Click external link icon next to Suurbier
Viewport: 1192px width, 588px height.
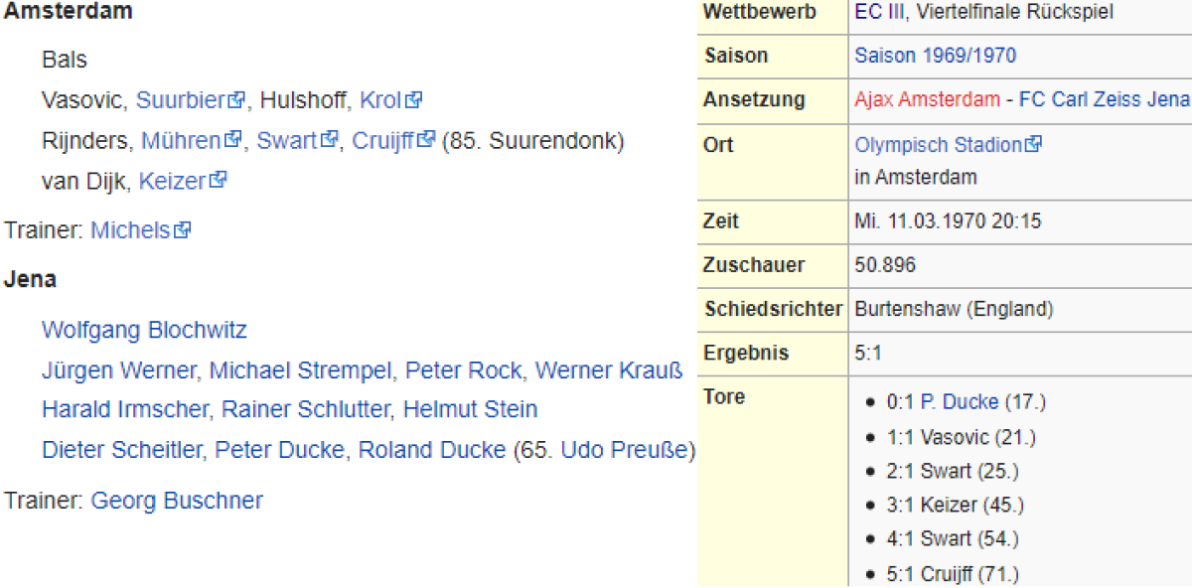pos(236,100)
